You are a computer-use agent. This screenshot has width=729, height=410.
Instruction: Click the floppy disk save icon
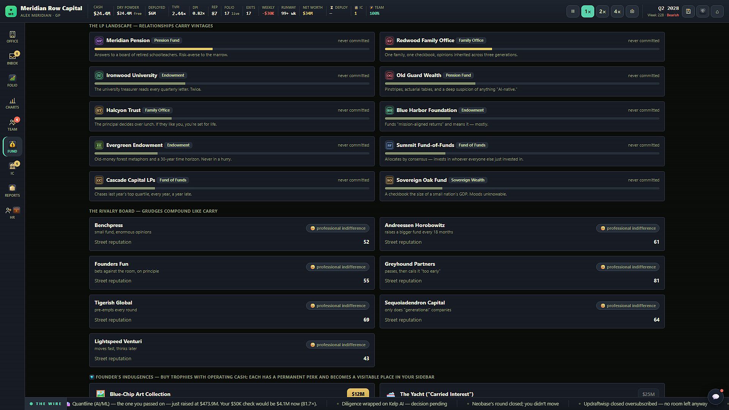point(688,11)
